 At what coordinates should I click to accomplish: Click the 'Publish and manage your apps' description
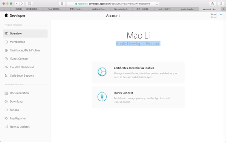pyautogui.click(x=142, y=100)
